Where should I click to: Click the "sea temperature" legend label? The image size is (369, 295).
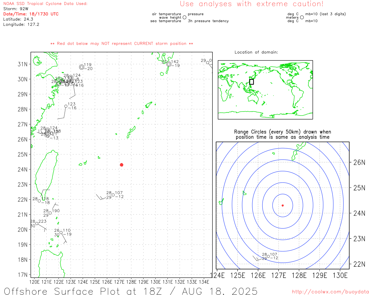166,21
